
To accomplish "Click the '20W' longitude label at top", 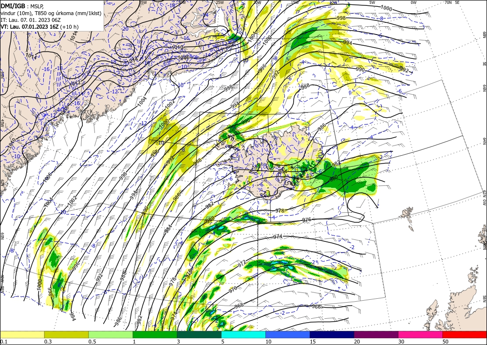I will 257,2.
